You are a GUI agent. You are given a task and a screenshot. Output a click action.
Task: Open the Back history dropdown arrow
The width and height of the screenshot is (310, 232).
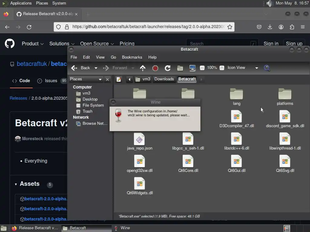(x=96, y=68)
